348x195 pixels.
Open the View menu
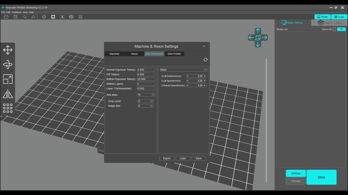coord(25,12)
